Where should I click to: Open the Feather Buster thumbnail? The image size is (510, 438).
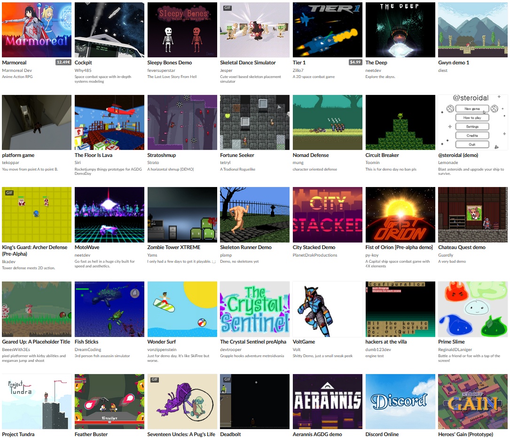pos(109,402)
